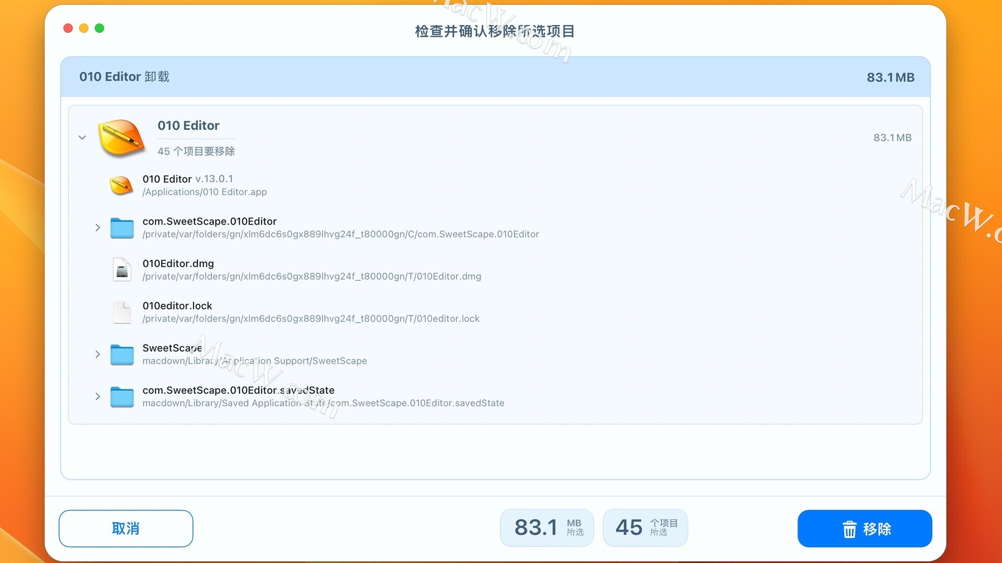Click the 010Editor.dmg disk image icon

pos(122,270)
